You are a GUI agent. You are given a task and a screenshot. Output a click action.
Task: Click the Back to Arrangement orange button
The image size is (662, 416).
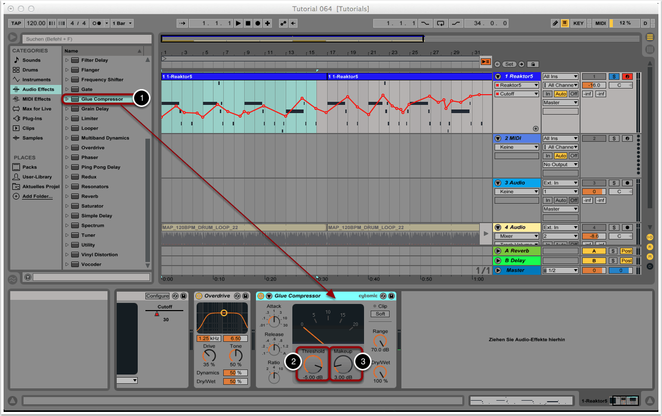(x=485, y=62)
